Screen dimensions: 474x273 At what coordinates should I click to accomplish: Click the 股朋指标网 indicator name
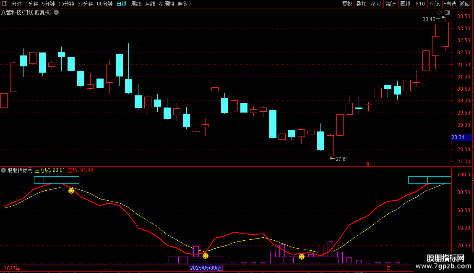[20, 170]
